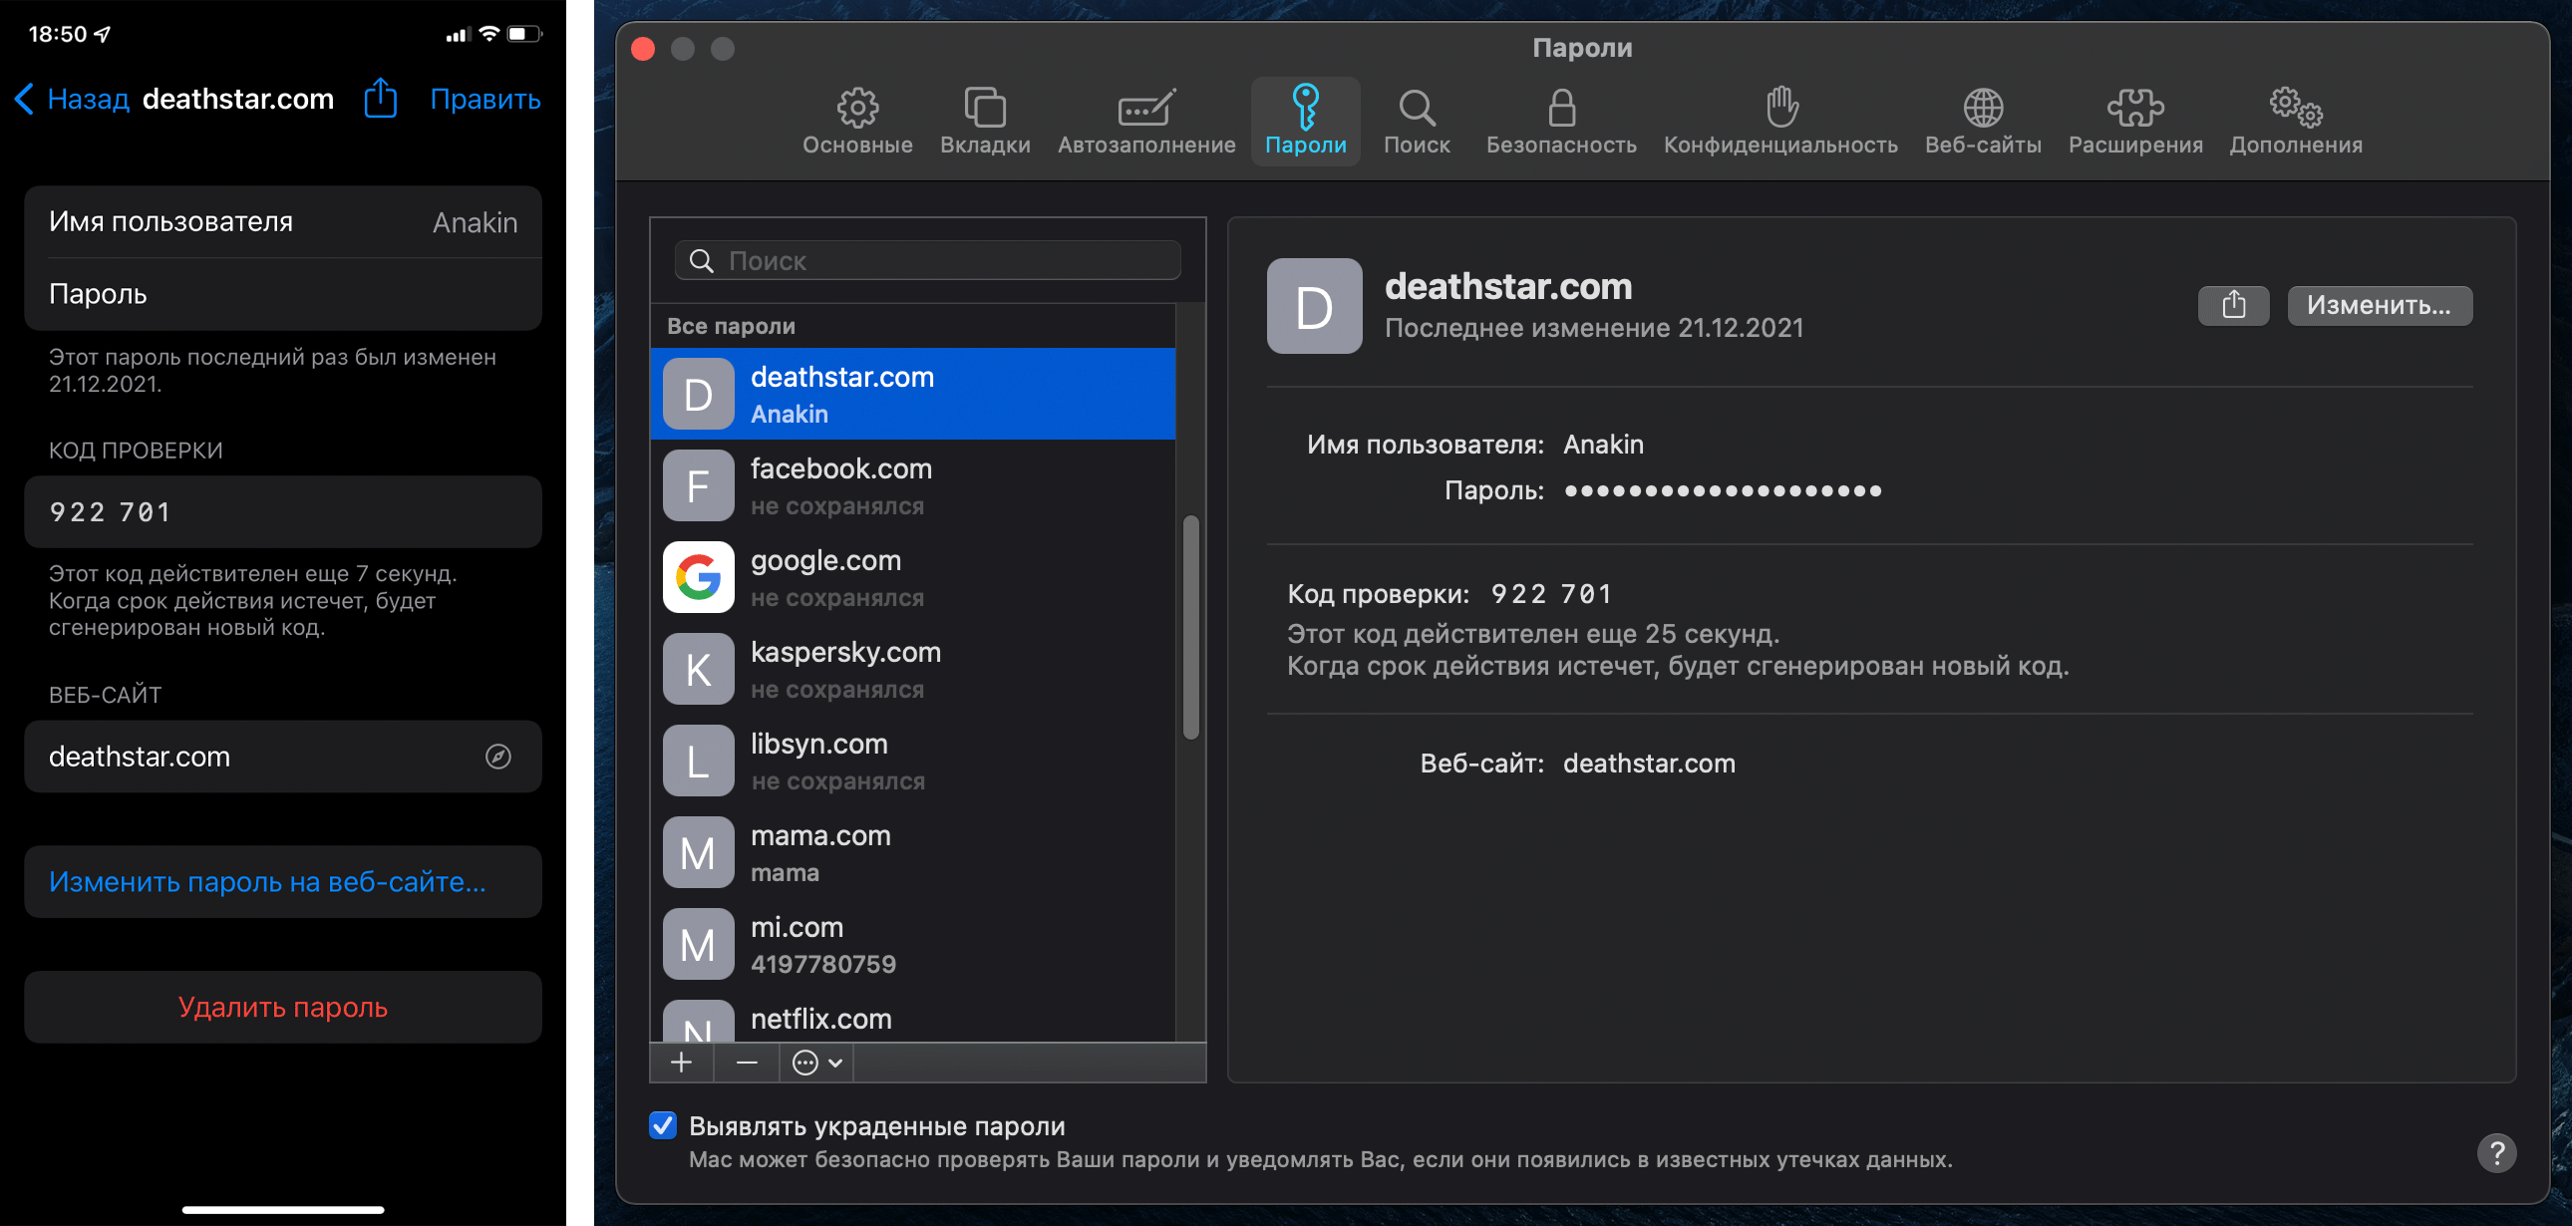Click the iPhone battery status icon
Screen dimensions: 2572x1226
tap(524, 34)
